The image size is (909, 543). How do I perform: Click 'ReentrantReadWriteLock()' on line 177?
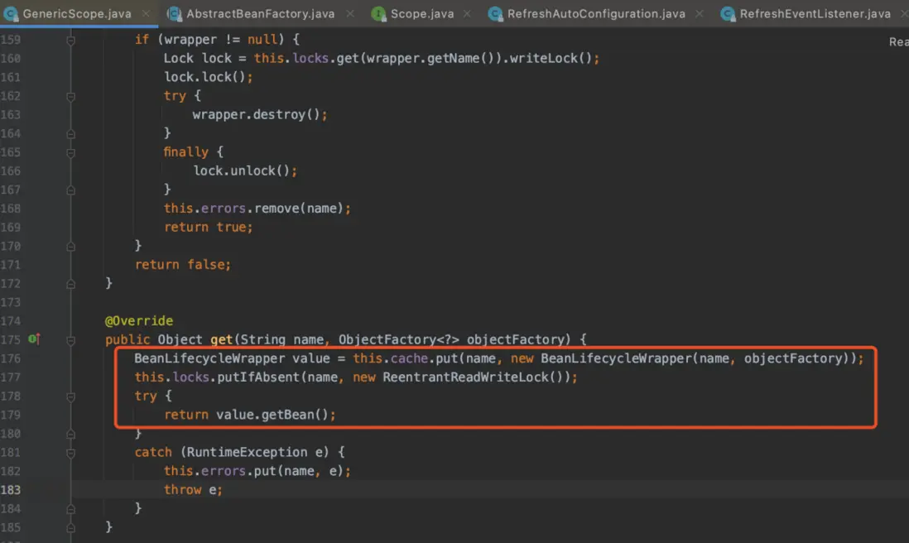[473, 377]
